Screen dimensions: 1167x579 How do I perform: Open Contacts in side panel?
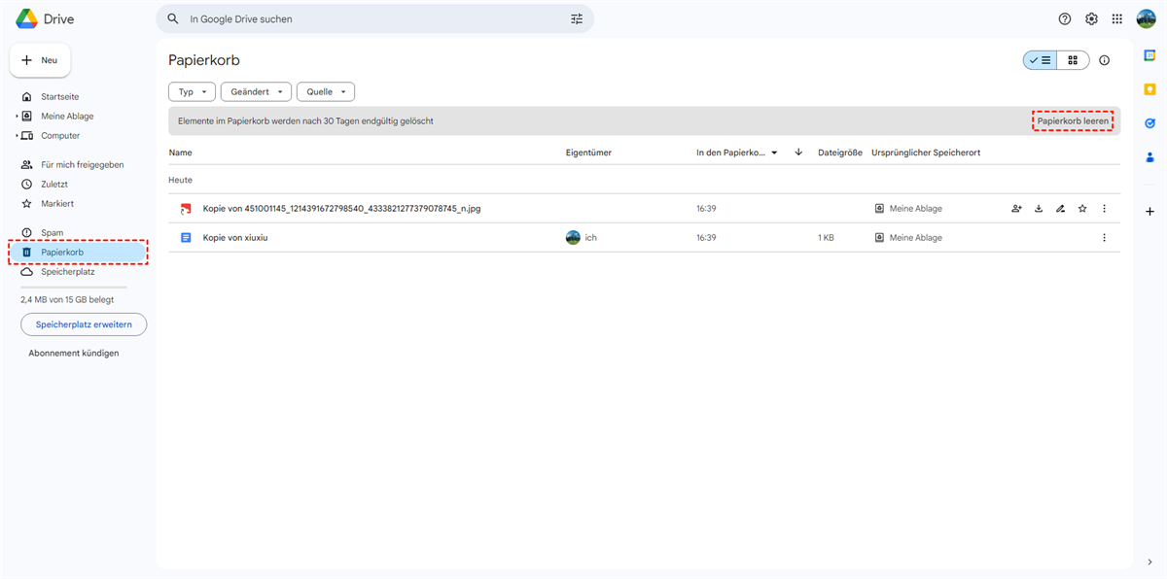pyautogui.click(x=1149, y=157)
